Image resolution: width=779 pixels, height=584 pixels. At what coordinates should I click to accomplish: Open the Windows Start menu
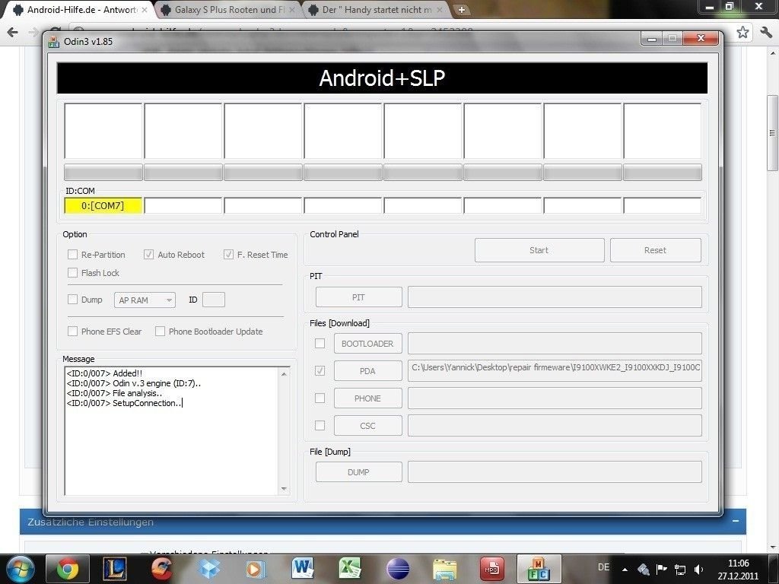pos(20,569)
